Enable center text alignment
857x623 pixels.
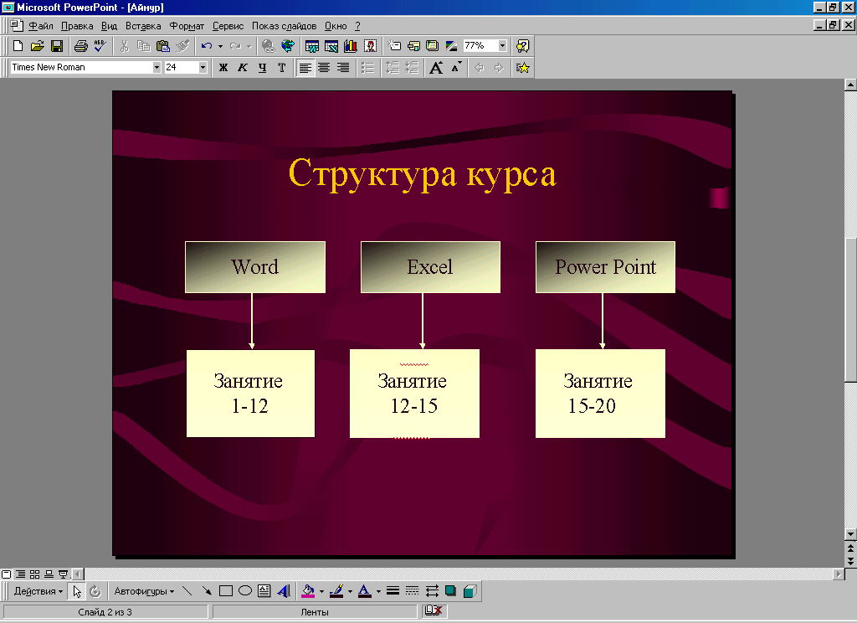coord(324,68)
